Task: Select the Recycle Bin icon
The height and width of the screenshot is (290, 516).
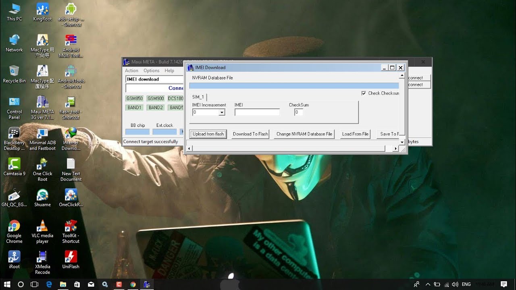Action: [14, 74]
